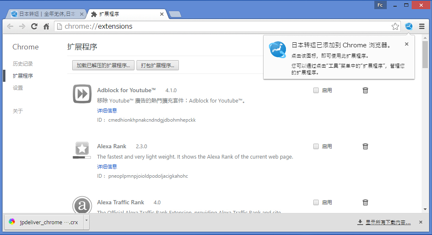Expand 详细信息 under Adblock for Youtube

coord(107,110)
